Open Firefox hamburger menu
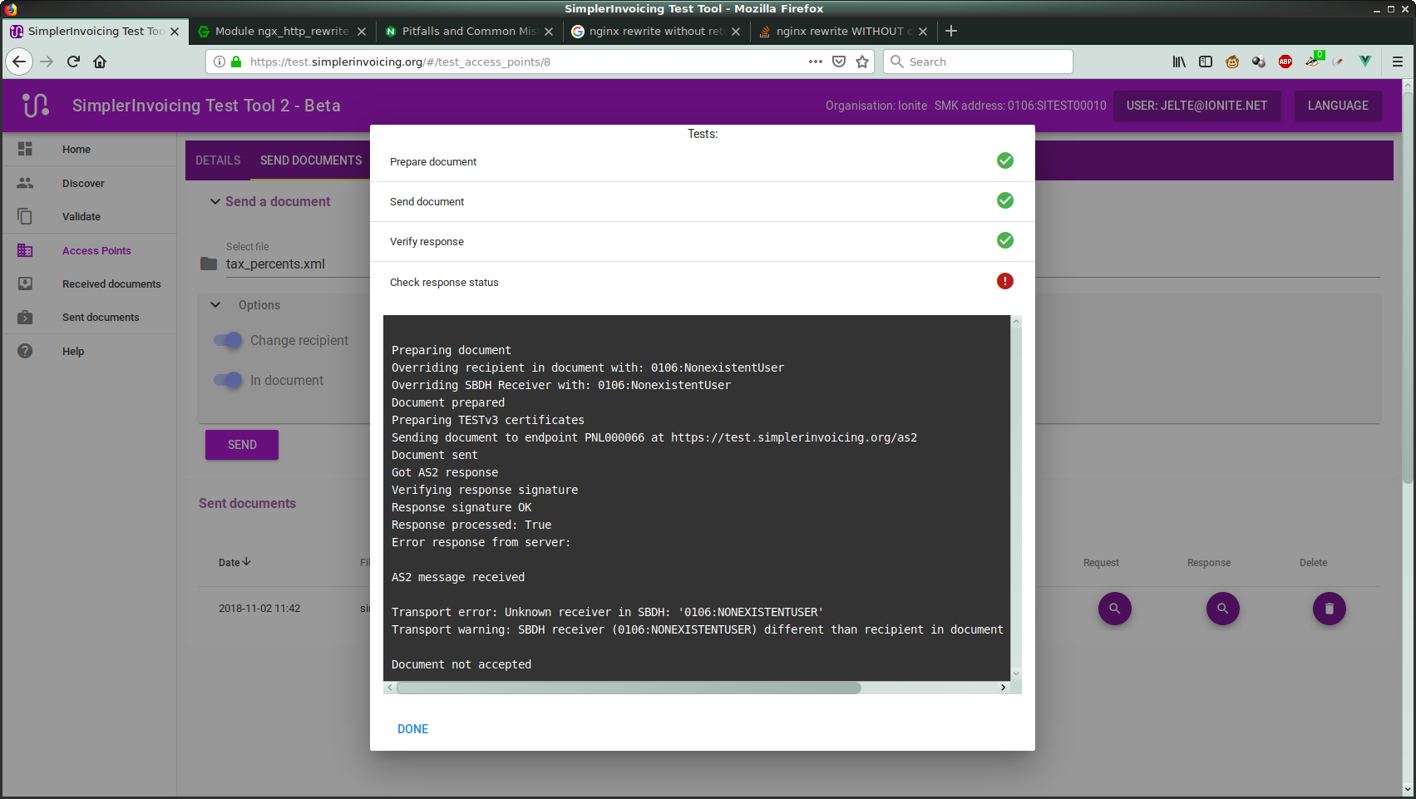Image resolution: width=1416 pixels, height=799 pixels. pyautogui.click(x=1398, y=62)
